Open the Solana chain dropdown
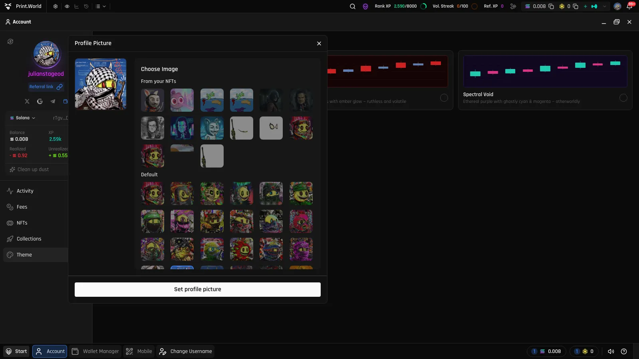Screen dimensions: 639x359 (23, 118)
